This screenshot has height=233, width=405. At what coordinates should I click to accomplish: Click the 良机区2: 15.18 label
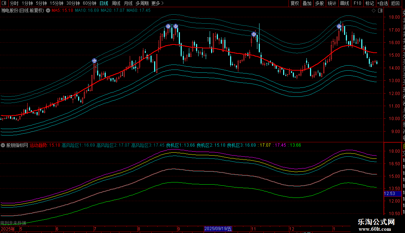(211, 145)
